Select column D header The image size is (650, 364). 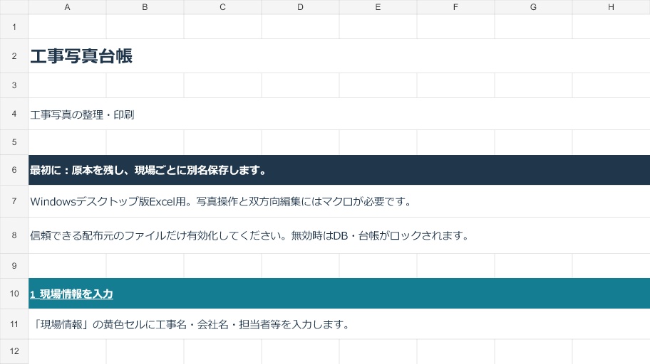click(x=300, y=7)
